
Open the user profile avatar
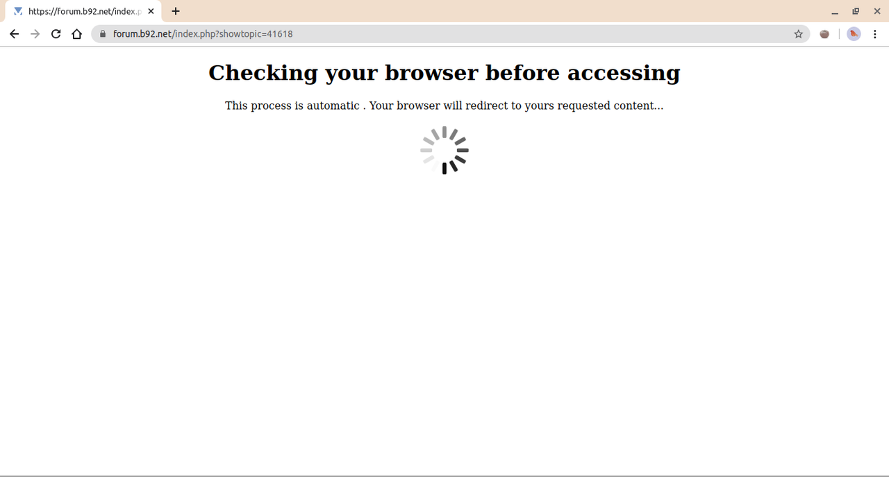tap(854, 34)
